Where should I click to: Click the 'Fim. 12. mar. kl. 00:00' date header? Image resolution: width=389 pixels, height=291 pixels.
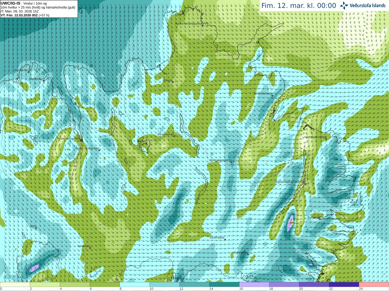[299, 5]
